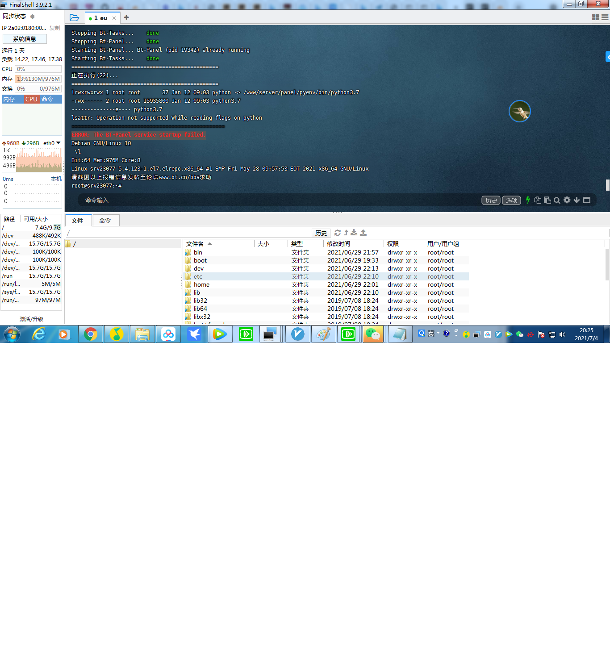Toggle terminal fullscreen window icon
Image resolution: width=610 pixels, height=668 pixels.
587,200
